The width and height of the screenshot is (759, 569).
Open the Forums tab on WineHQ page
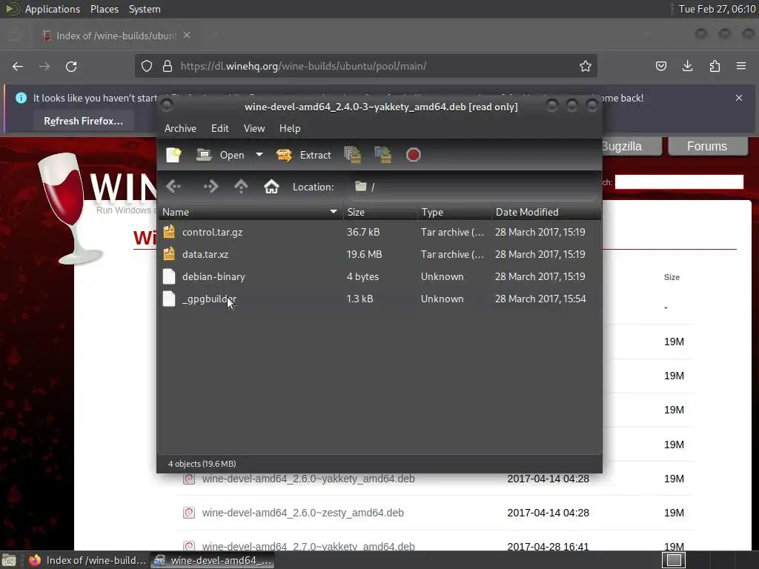(x=707, y=146)
